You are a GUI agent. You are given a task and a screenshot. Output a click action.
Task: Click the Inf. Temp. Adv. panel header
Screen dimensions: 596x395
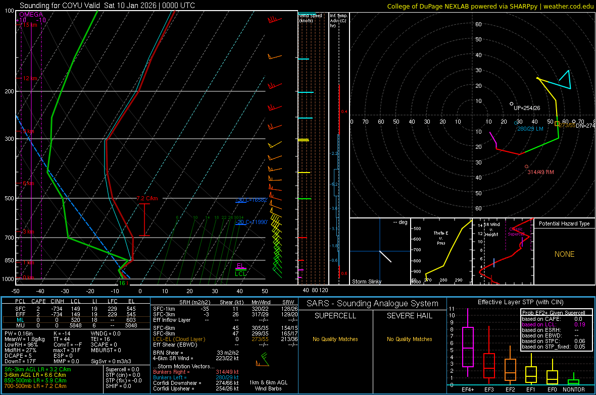[338, 21]
